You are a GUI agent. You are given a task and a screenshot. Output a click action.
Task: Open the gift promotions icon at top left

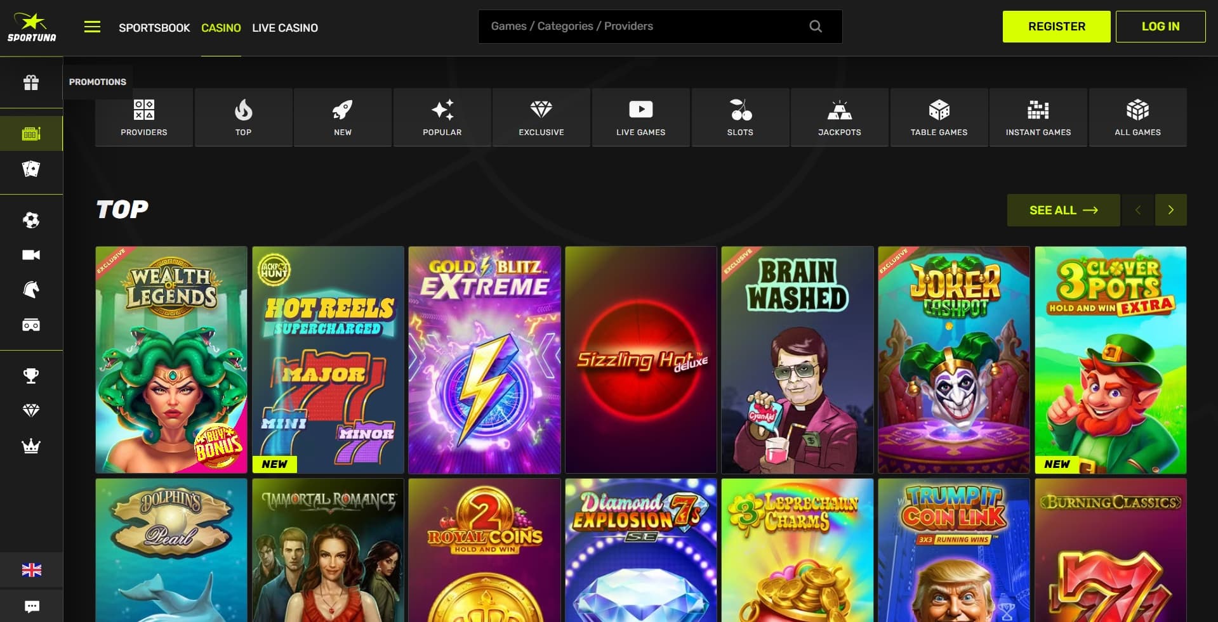pyautogui.click(x=31, y=82)
